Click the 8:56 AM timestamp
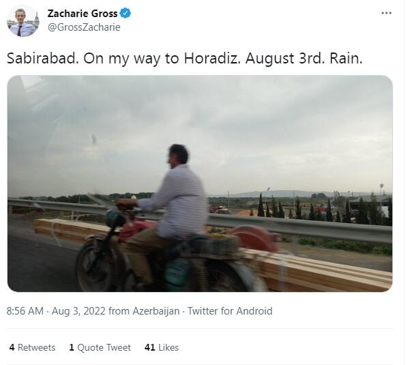The height and width of the screenshot is (365, 406). tap(25, 311)
